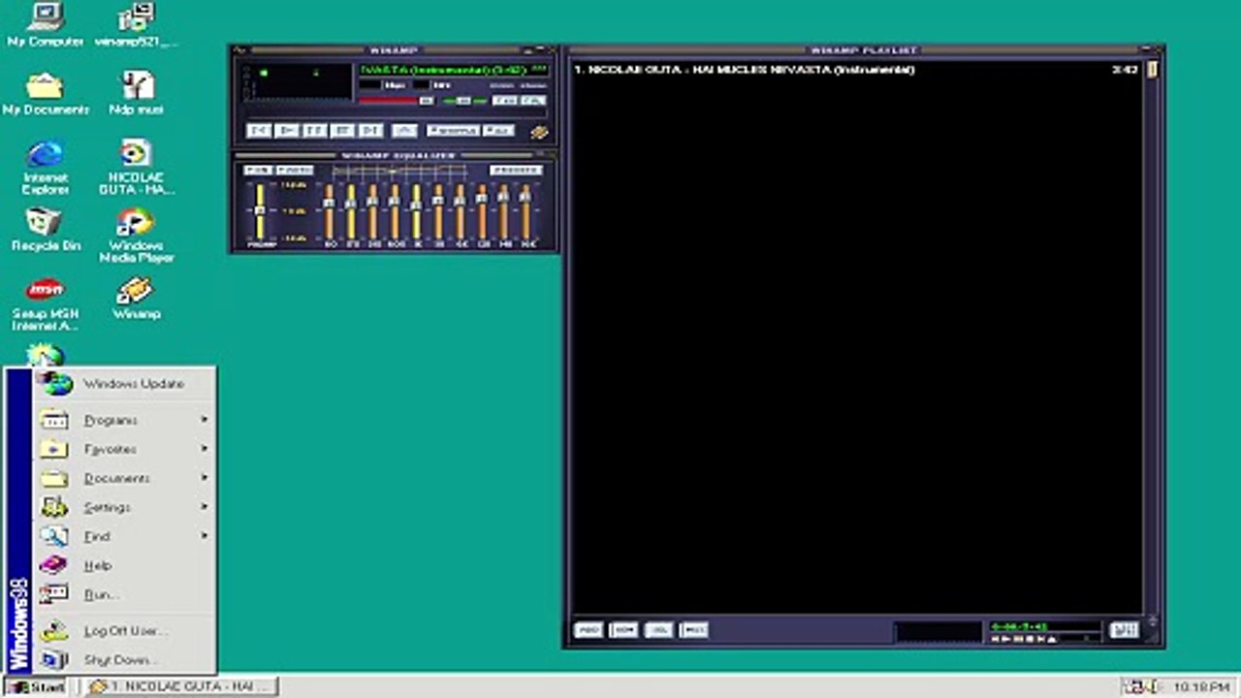The image size is (1241, 698).
Task: Select Run... in the Start menu
Action: pos(124,595)
